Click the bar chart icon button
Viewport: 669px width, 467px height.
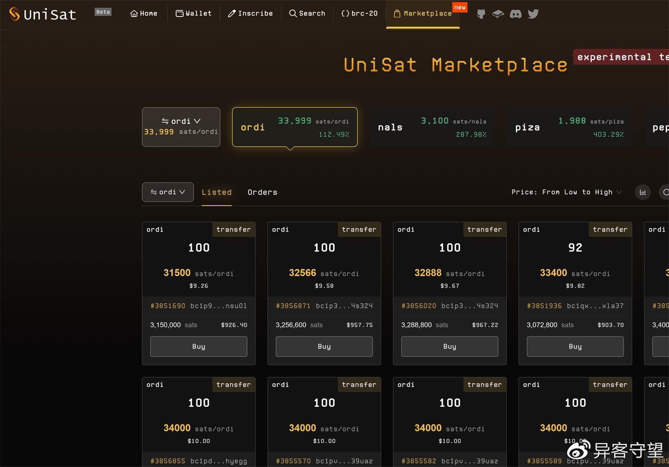(643, 192)
